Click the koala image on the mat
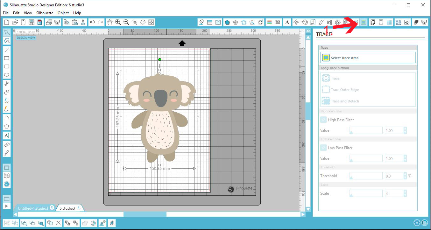Screen dimensions: 431x230 (159, 117)
